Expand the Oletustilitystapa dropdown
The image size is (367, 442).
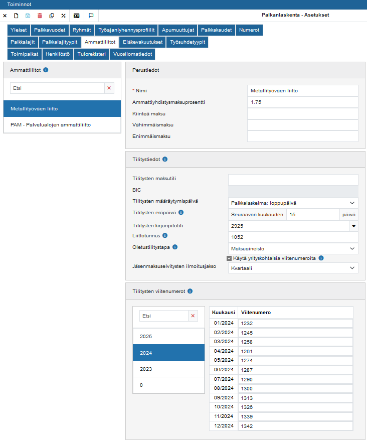[x=293, y=248]
